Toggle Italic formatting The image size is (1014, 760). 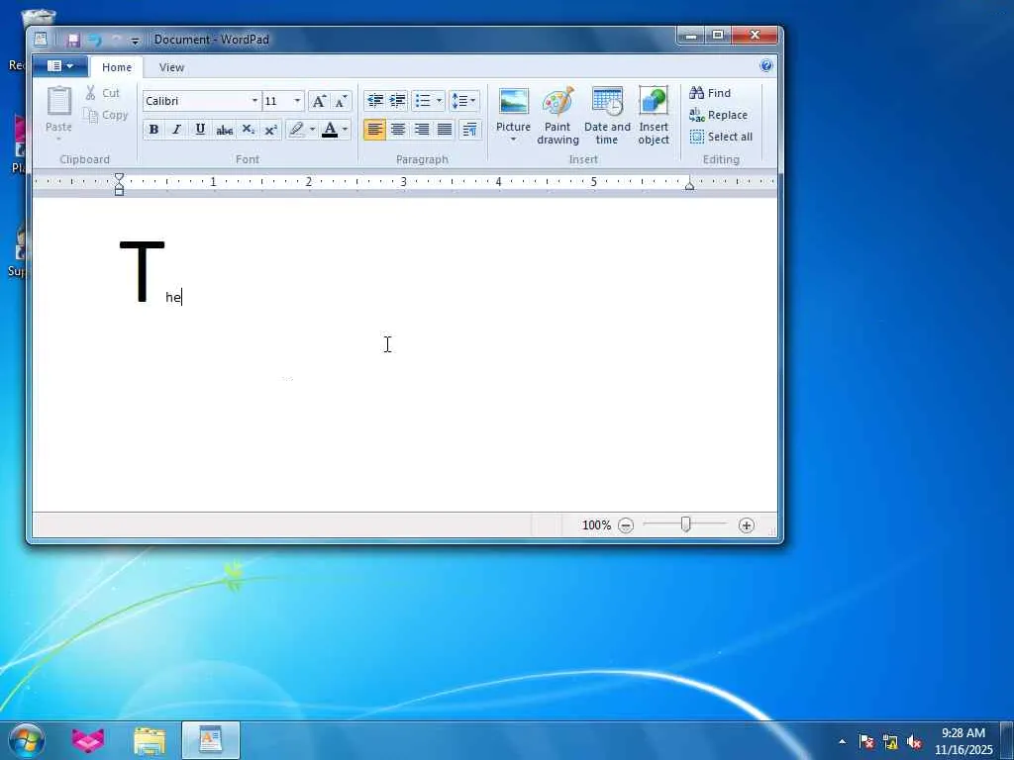pos(176,130)
